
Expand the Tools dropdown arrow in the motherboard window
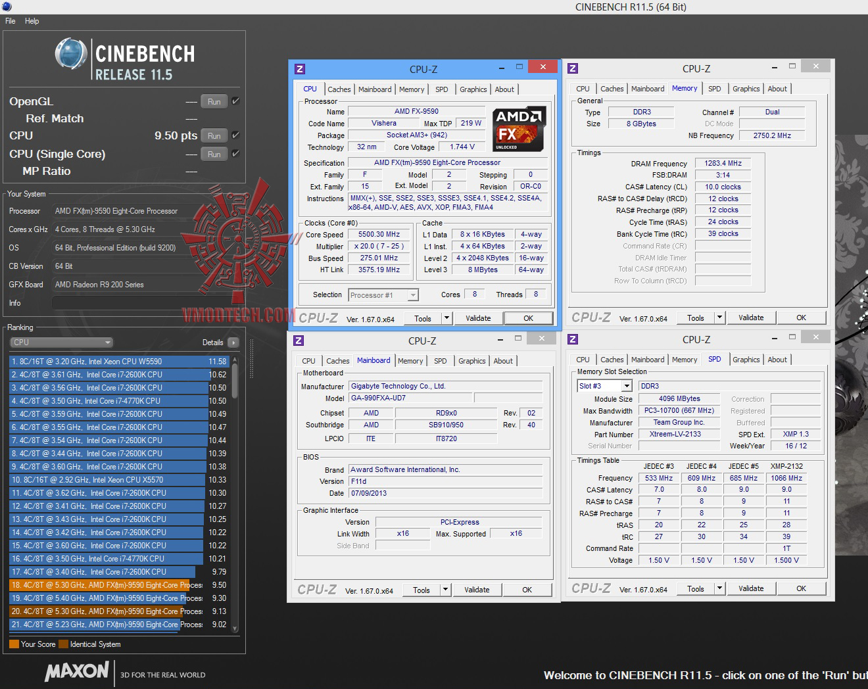[445, 590]
